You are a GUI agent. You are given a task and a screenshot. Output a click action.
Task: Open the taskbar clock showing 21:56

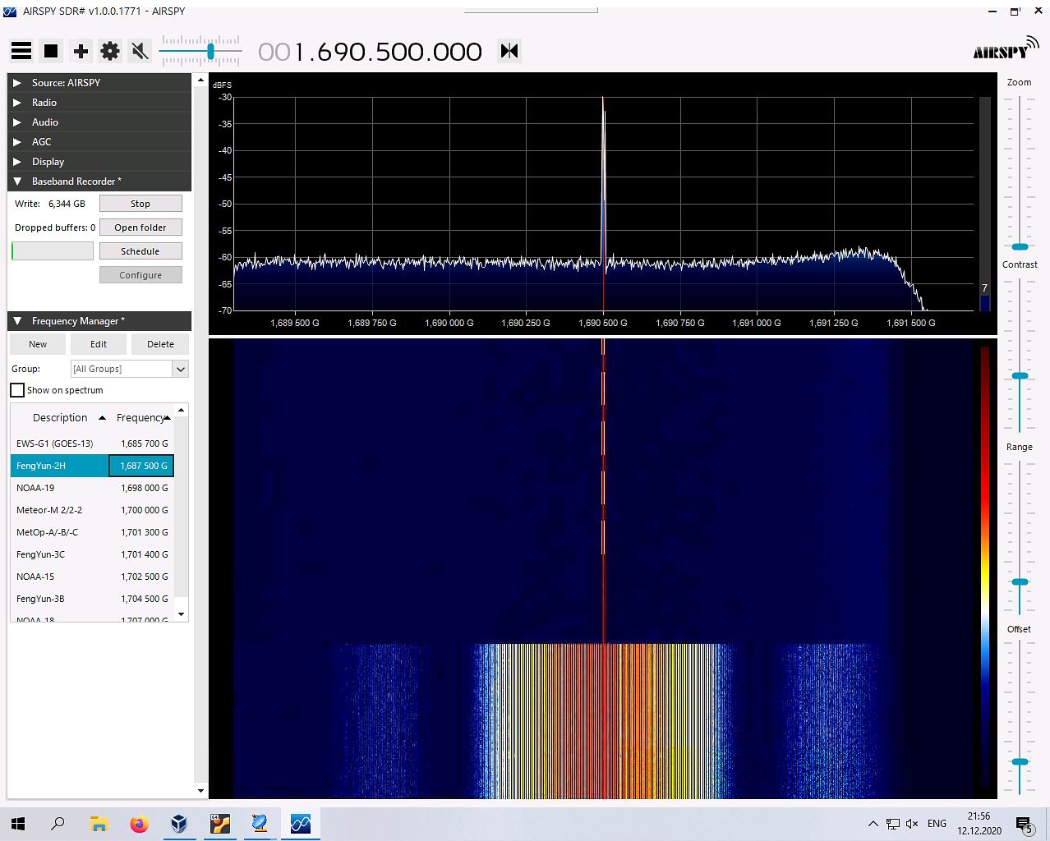tap(979, 823)
